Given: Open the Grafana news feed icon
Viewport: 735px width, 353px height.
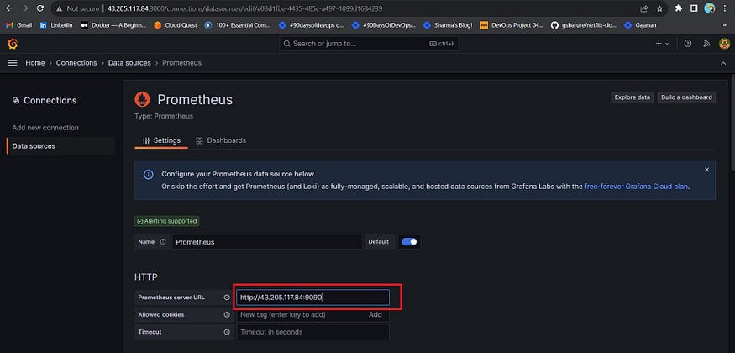Looking at the screenshot, I should 707,44.
